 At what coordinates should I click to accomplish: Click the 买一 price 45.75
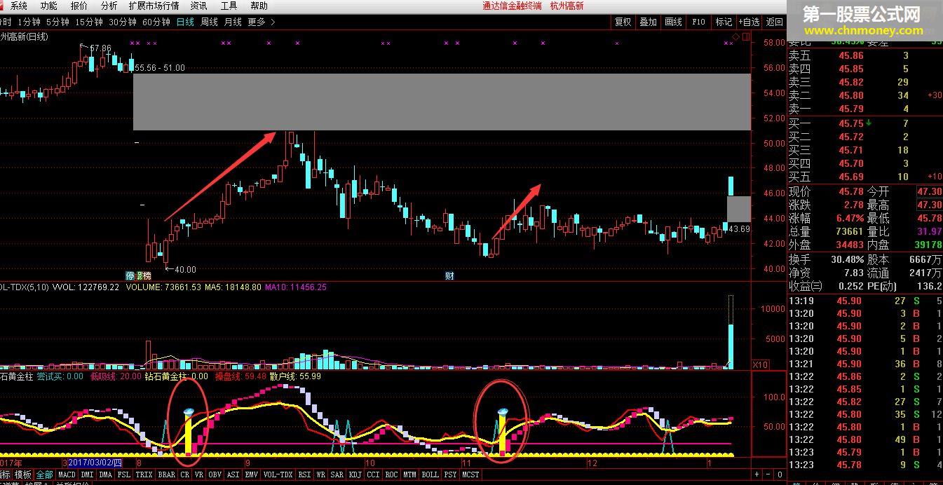click(850, 123)
